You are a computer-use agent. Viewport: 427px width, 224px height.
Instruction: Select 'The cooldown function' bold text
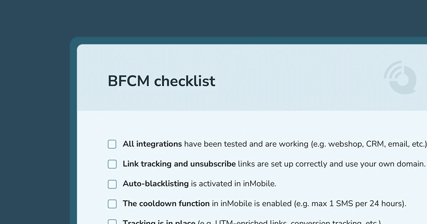166,204
